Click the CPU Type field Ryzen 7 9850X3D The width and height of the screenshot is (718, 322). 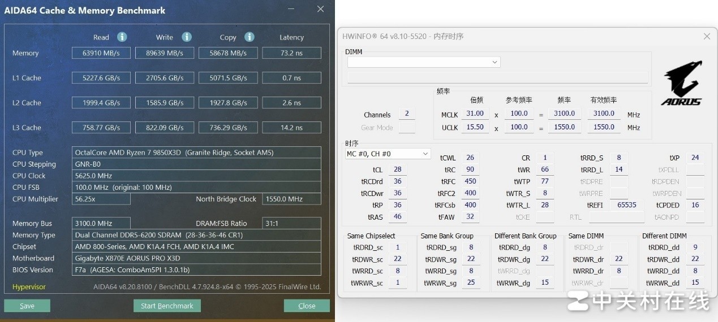pos(197,153)
